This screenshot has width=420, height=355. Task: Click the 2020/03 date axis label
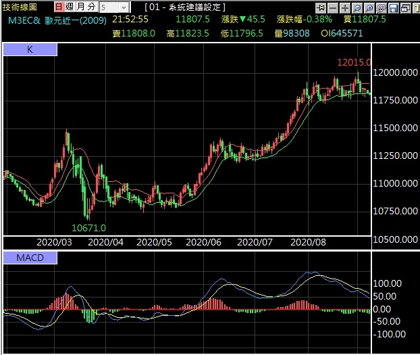click(54, 242)
